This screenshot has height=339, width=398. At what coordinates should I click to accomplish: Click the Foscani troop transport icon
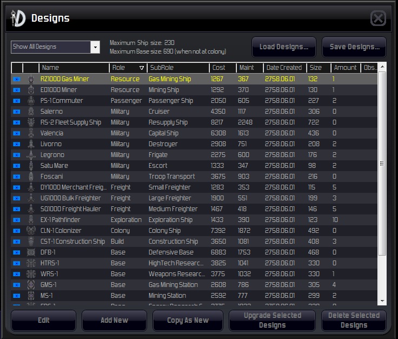click(x=31, y=177)
